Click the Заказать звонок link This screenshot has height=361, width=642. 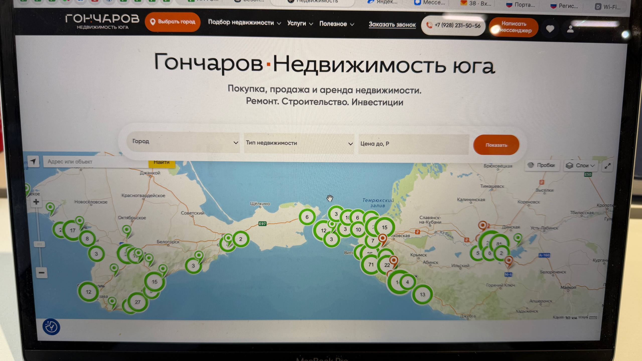(392, 25)
